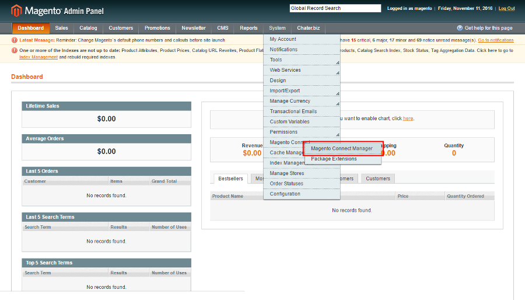525x300 pixels.
Task: Open the Dashboard menu tab
Action: [30, 28]
